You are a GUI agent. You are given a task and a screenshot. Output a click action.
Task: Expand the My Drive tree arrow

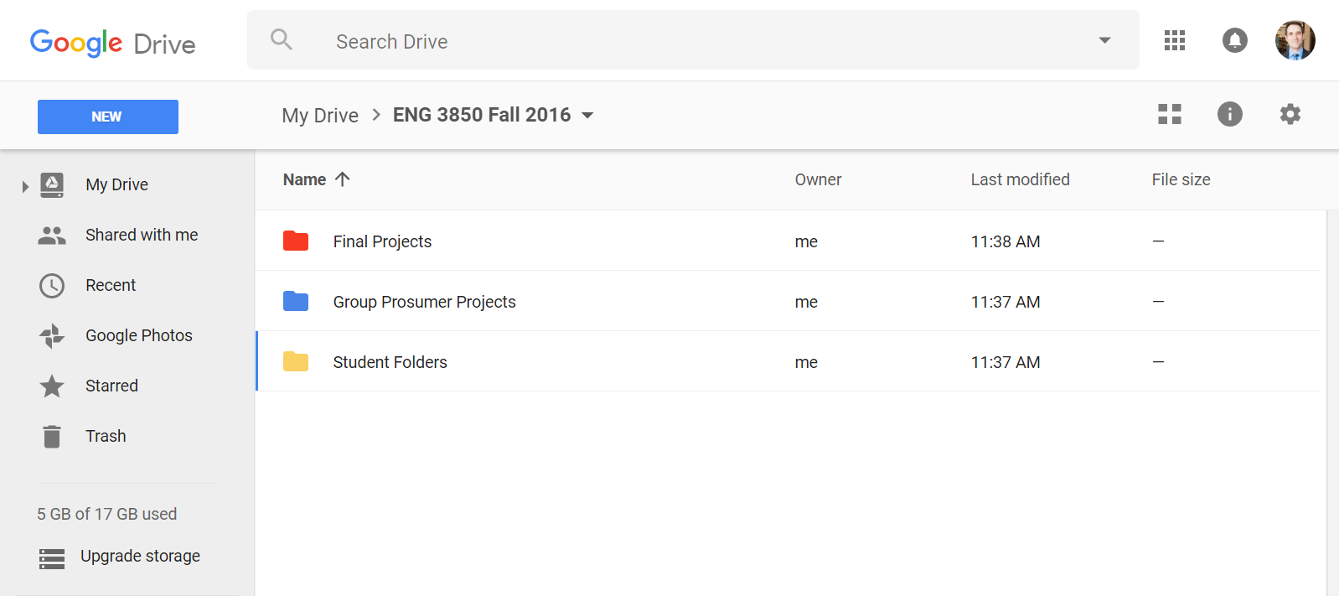click(x=25, y=185)
